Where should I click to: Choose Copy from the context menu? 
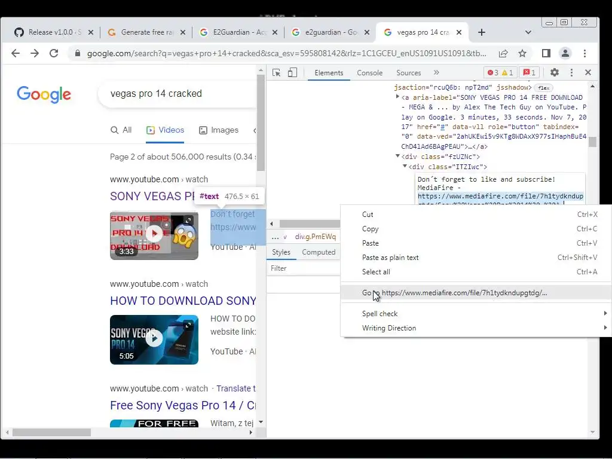pyautogui.click(x=476, y=229)
